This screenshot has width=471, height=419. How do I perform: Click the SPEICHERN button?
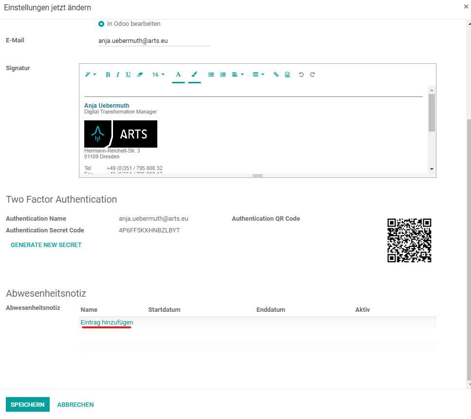28,404
